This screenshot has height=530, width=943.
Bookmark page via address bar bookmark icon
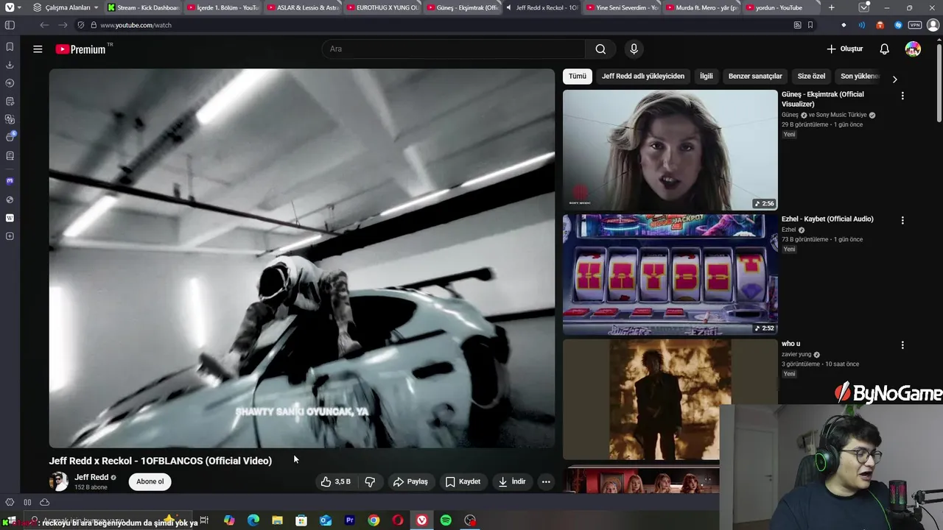[x=810, y=25]
